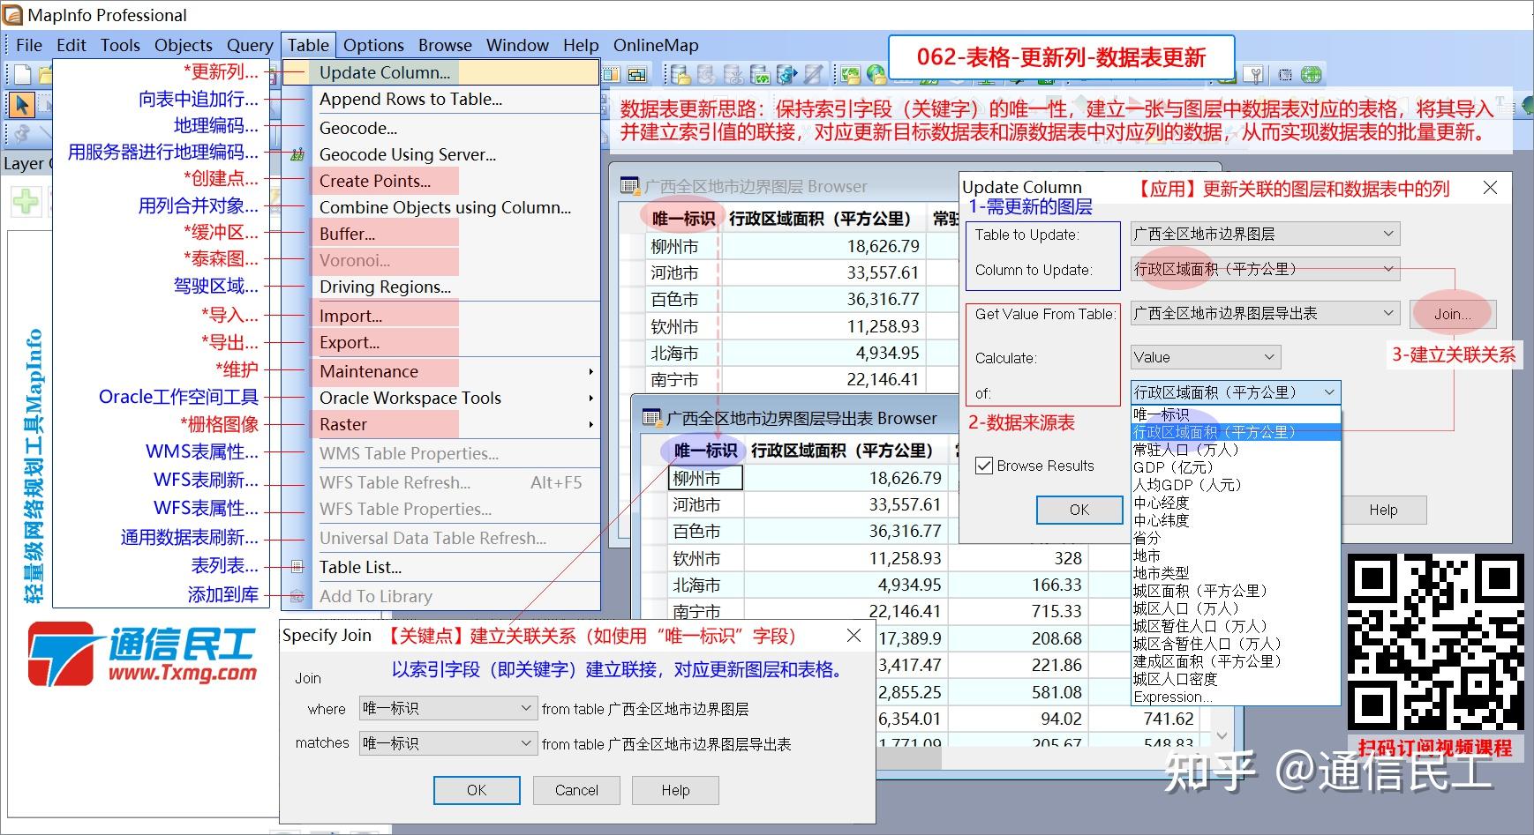Select 城区人口密度 in the dropdown list

tap(1236, 679)
